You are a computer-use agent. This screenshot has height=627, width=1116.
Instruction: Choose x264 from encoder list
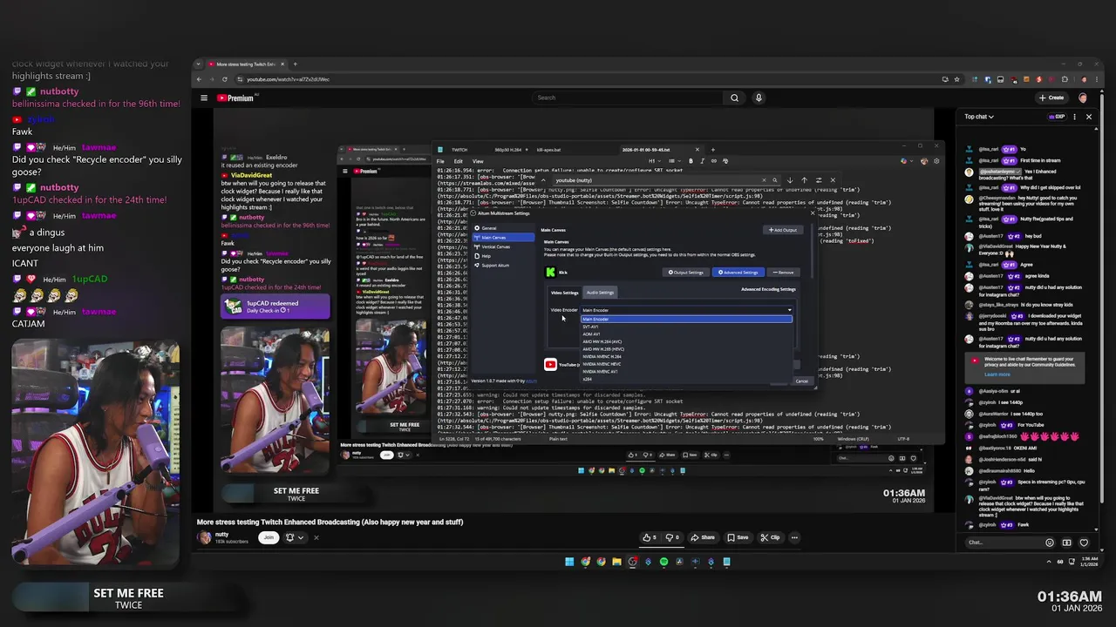687,379
